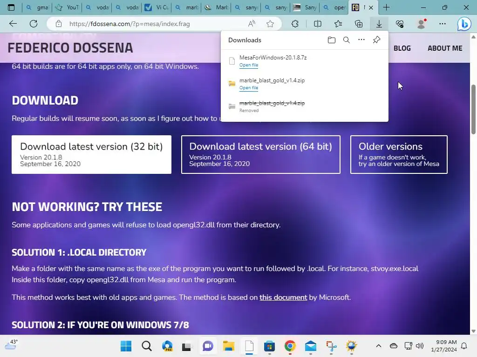Open the volume speaker tray icon
Screen dimensions: 477x357
coord(420,346)
